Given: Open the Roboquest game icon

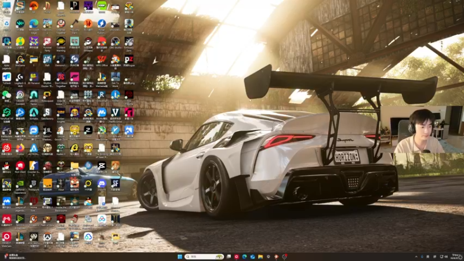Looking at the screenshot, I should point(48,95).
